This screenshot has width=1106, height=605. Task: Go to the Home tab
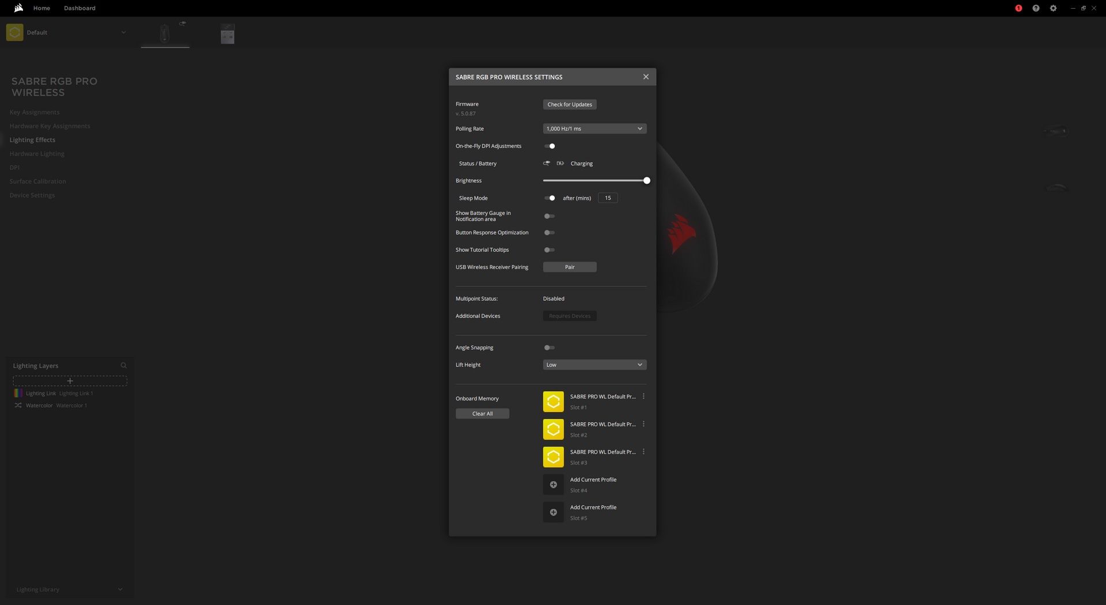click(x=41, y=8)
